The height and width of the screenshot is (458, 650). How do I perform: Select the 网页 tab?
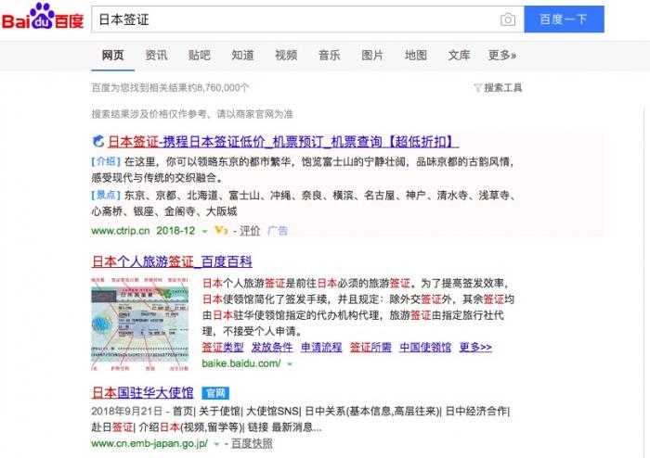[x=112, y=56]
